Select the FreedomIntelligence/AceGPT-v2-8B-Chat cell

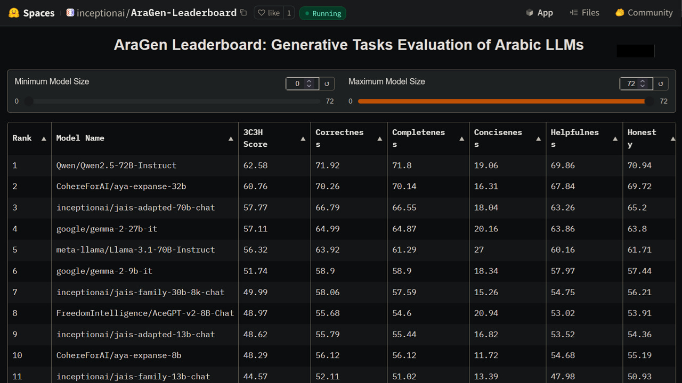[x=145, y=313]
